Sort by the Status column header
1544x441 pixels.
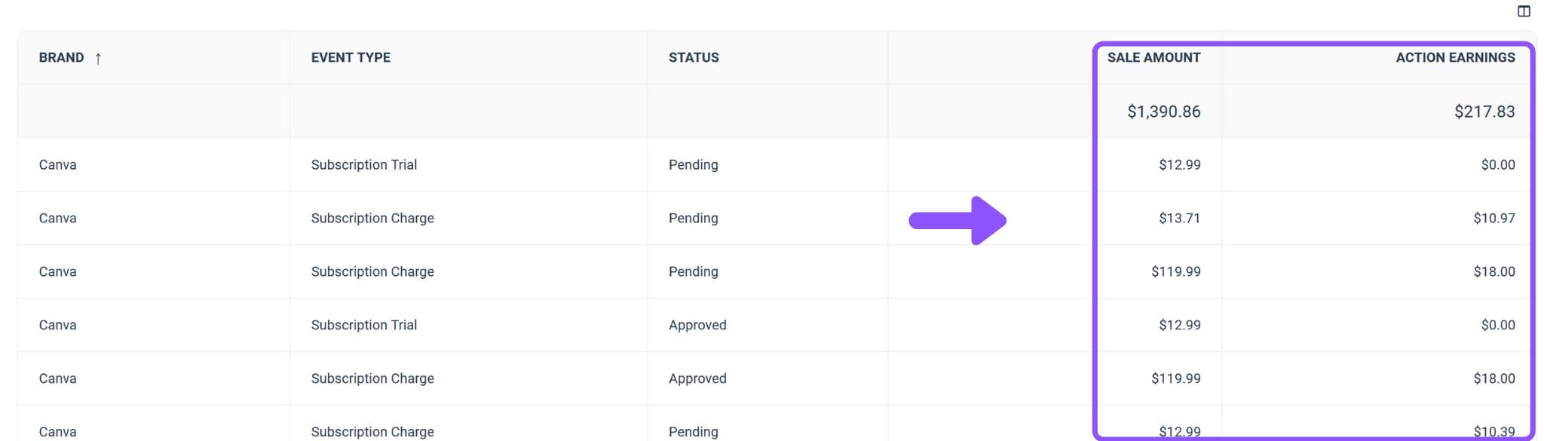tap(694, 57)
